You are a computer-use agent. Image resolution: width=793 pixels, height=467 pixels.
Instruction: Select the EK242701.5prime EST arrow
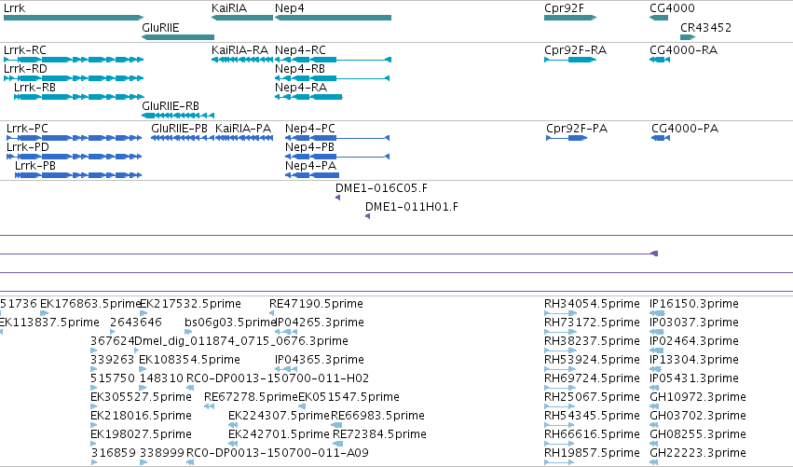[x=233, y=444]
